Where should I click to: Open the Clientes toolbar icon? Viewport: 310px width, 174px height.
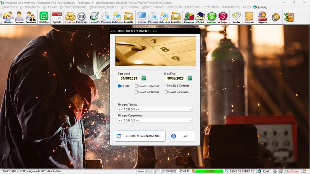click(x=8, y=17)
